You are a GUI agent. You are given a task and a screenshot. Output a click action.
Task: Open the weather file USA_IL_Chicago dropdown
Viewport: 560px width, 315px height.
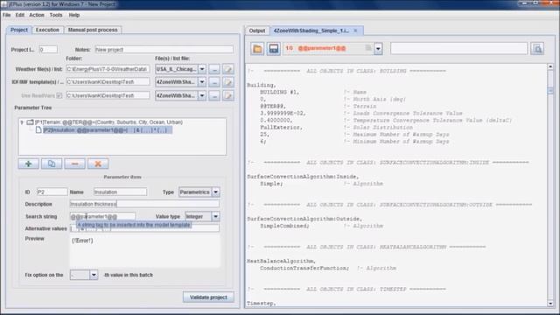(x=202, y=69)
